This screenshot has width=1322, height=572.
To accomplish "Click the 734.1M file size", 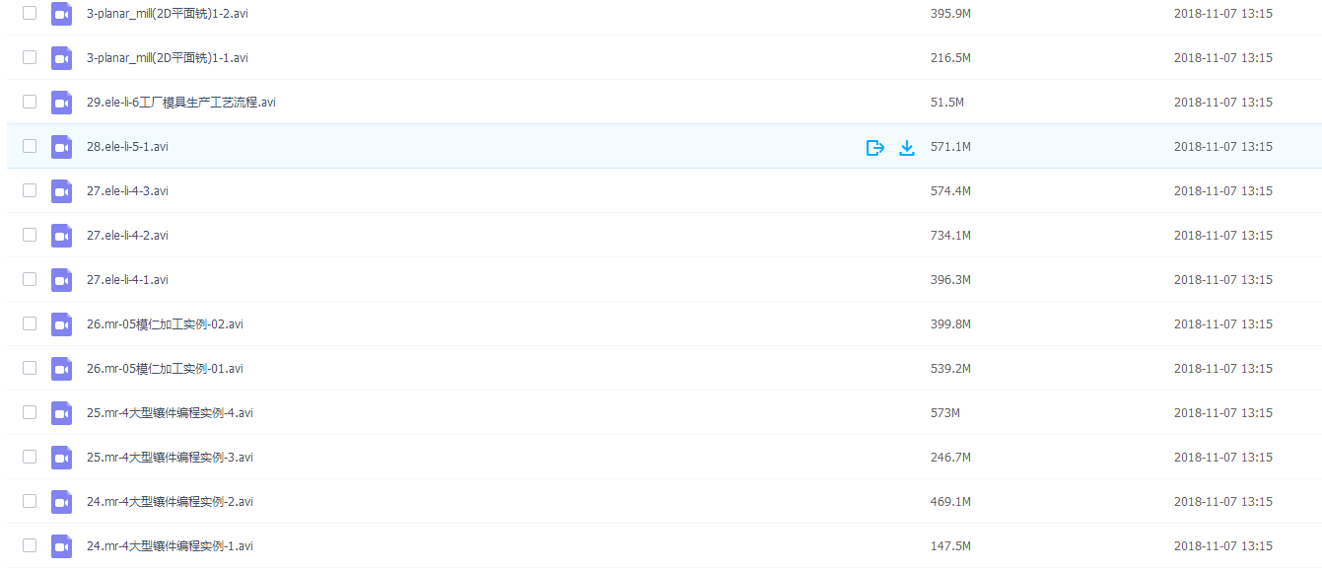I will click(950, 236).
